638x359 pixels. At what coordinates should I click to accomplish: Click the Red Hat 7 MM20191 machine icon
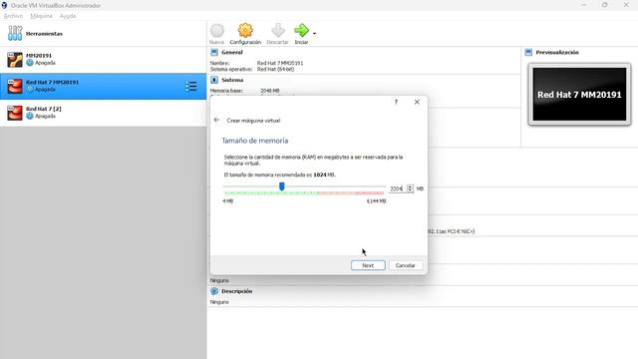click(15, 86)
